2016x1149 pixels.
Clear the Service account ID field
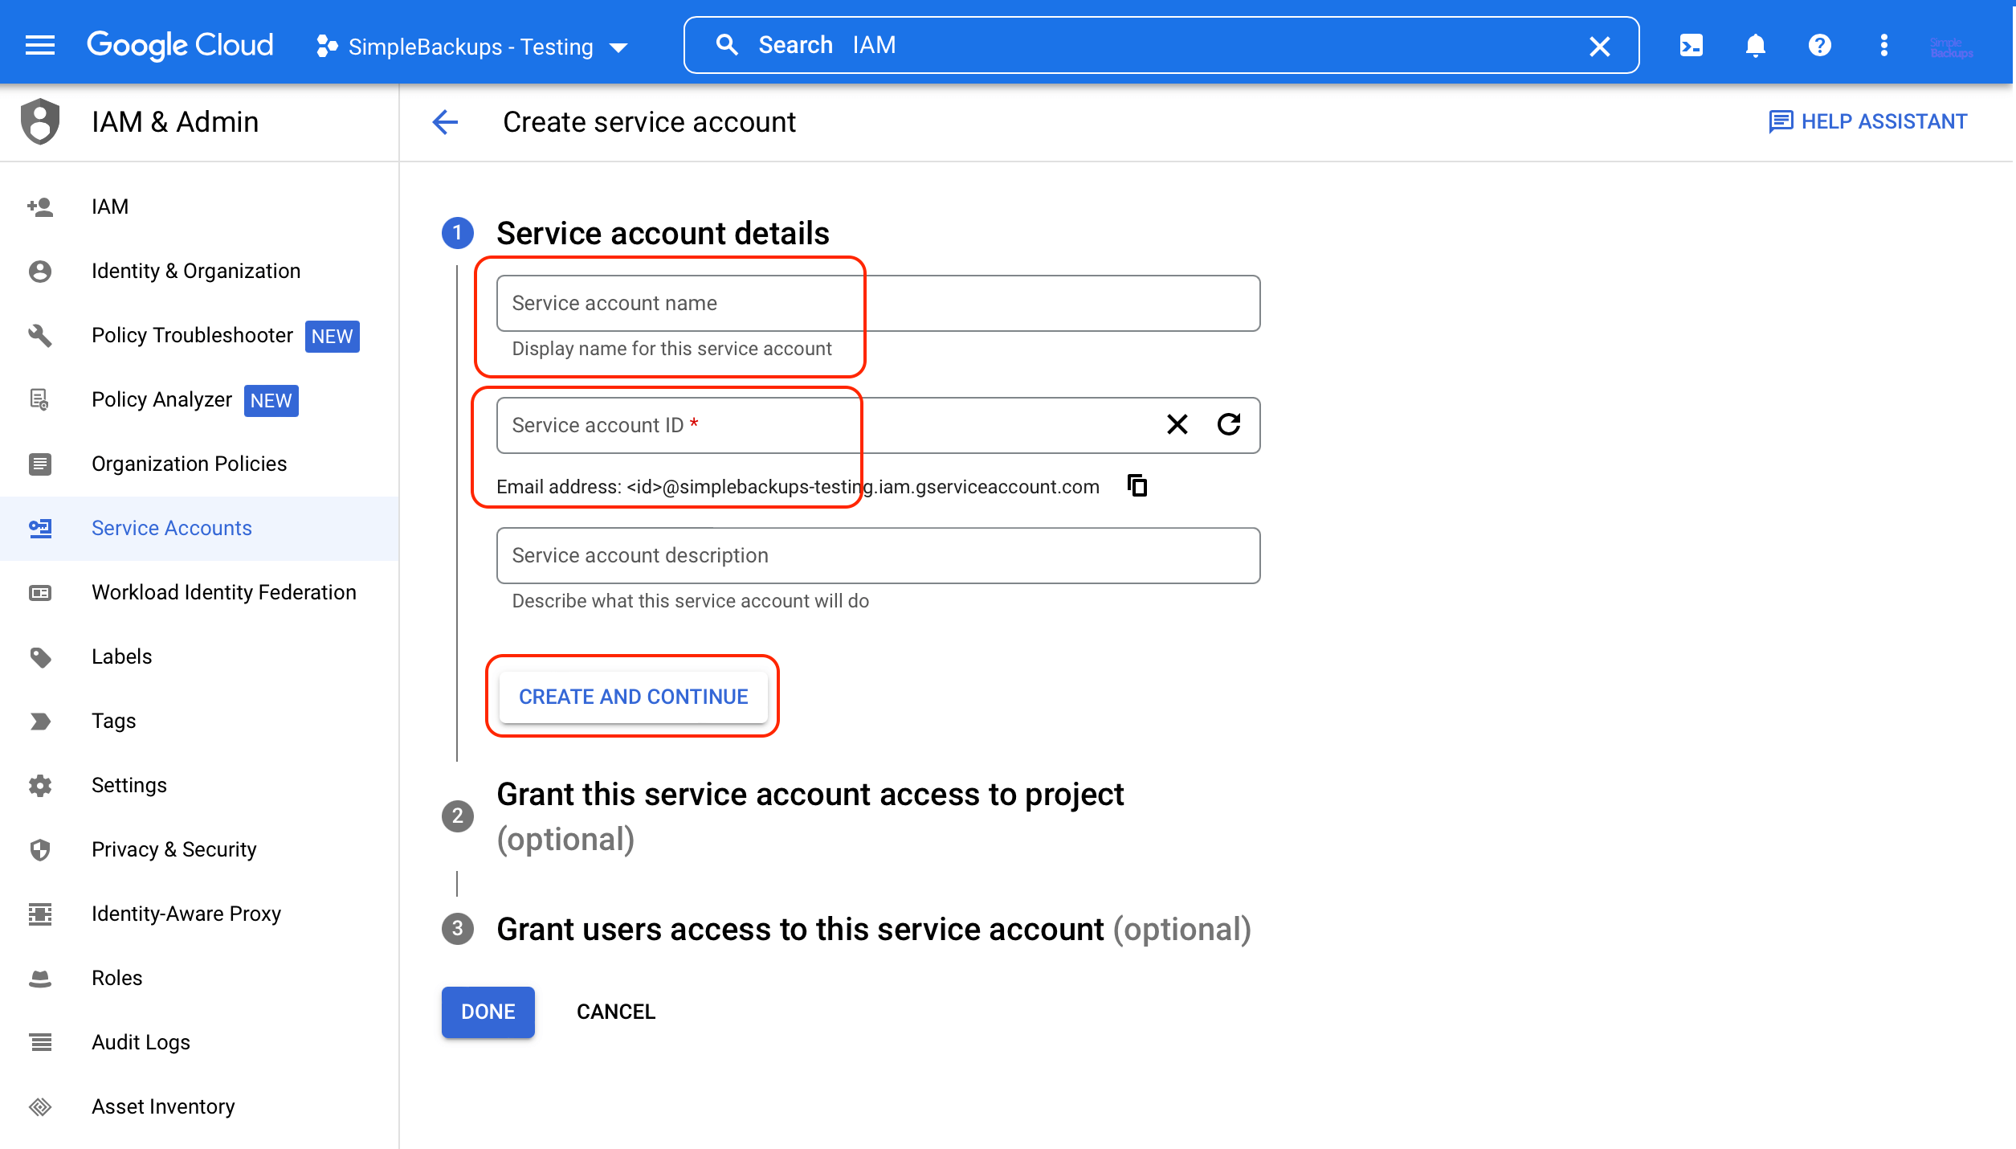(x=1177, y=424)
